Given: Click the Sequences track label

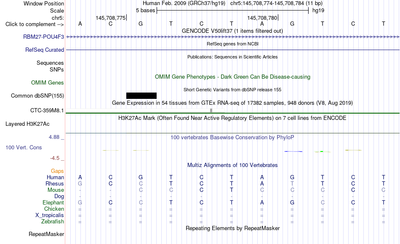Looking at the screenshot, I should 50,63.
